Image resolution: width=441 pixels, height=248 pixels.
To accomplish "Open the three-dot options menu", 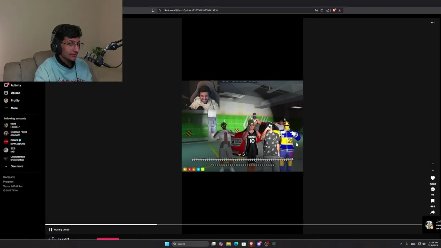I will tap(432, 23).
